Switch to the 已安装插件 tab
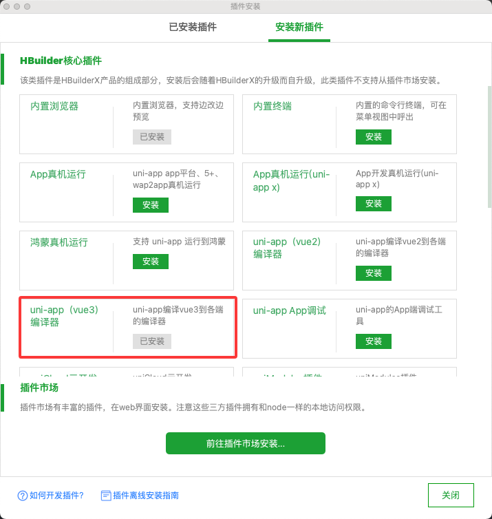 coord(193,28)
